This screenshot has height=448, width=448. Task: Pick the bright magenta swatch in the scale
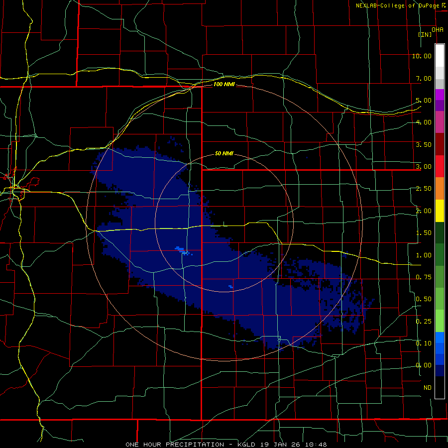coord(440,95)
